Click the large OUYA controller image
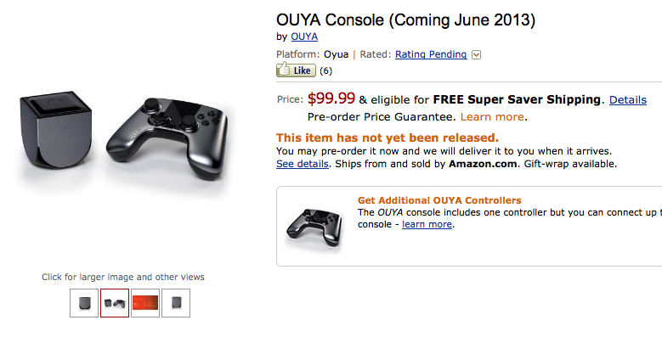 (167, 137)
